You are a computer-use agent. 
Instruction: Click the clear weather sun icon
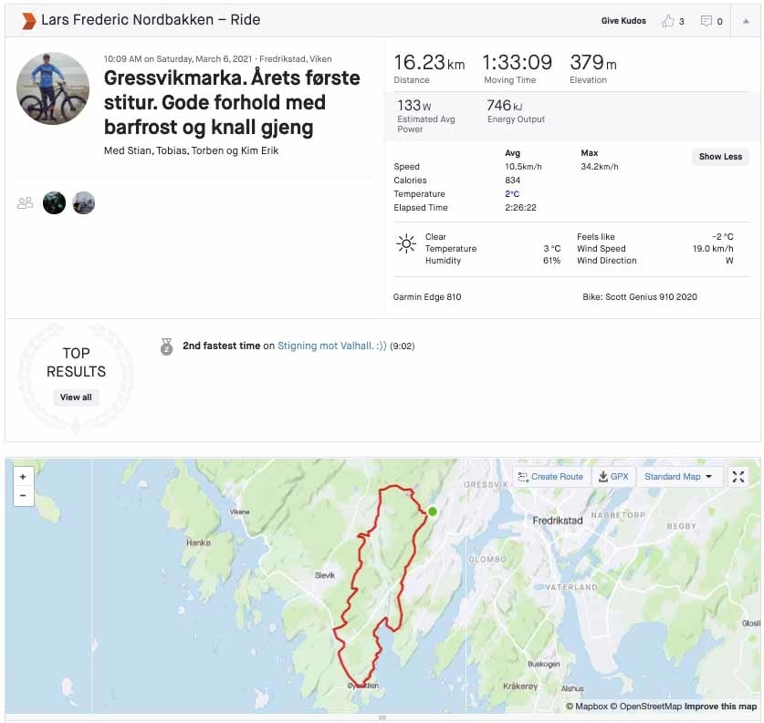tap(406, 243)
